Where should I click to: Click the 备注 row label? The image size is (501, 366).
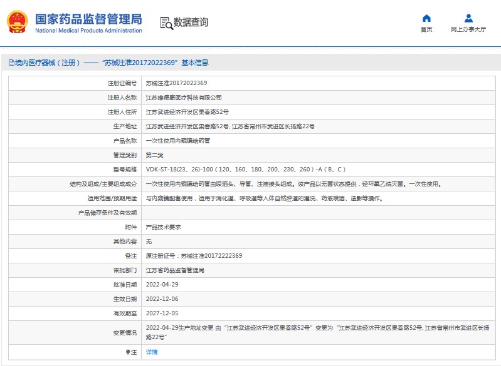130,256
